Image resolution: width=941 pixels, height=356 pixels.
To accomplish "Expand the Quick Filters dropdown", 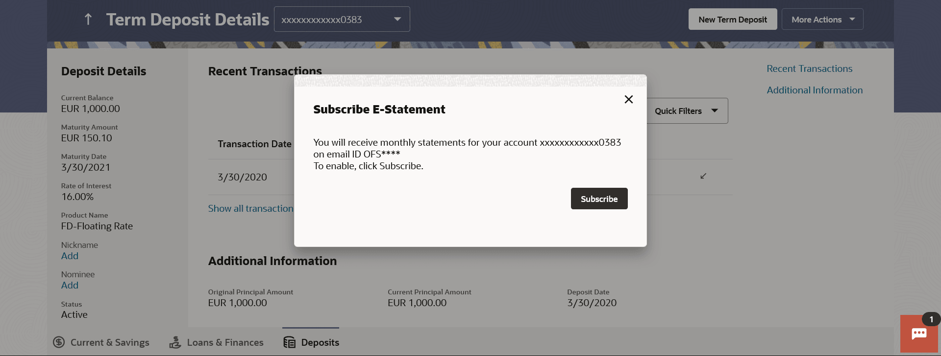I will (687, 111).
